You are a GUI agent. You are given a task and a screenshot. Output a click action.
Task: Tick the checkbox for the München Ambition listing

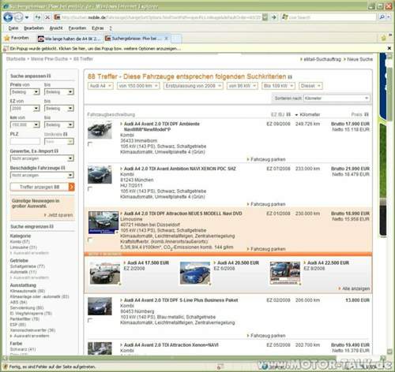coord(90,188)
